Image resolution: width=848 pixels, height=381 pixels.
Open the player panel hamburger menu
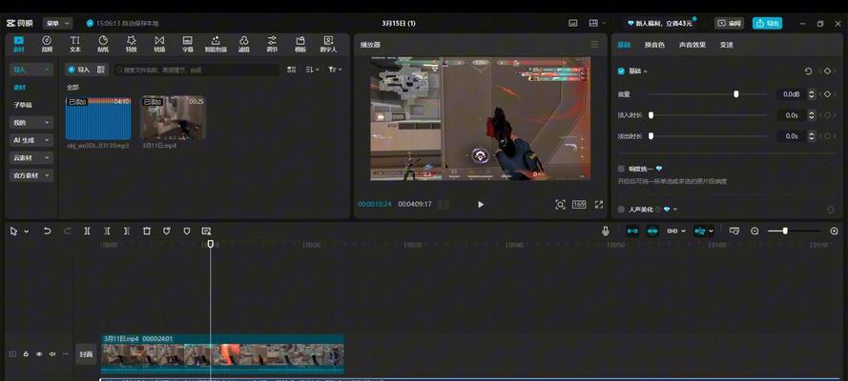595,44
